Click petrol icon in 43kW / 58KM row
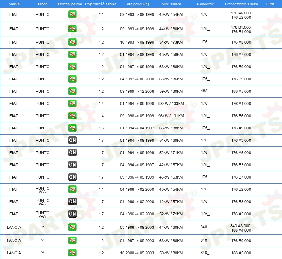Image resolution: width=282 pixels, height=259 pixels. (x=72, y=54)
